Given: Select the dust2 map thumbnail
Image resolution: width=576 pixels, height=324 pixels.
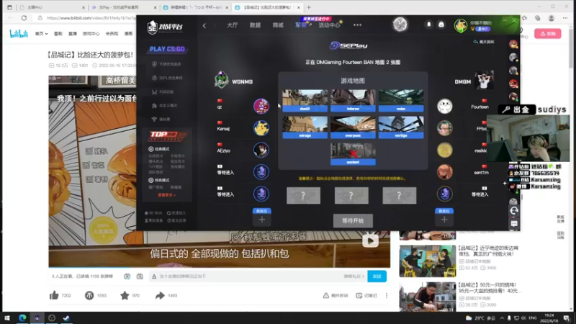Looking at the screenshot, I should pos(305,101).
